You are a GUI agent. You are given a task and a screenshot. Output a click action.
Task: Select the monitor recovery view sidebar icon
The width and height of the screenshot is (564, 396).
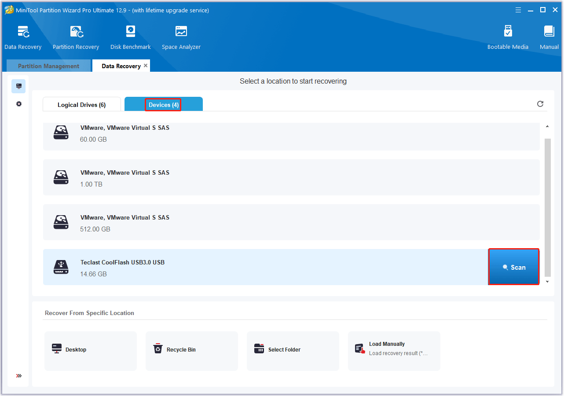click(18, 86)
